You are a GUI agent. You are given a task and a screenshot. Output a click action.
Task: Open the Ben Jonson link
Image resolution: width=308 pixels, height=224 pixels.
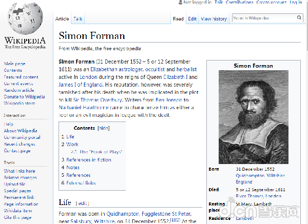(x=169, y=100)
